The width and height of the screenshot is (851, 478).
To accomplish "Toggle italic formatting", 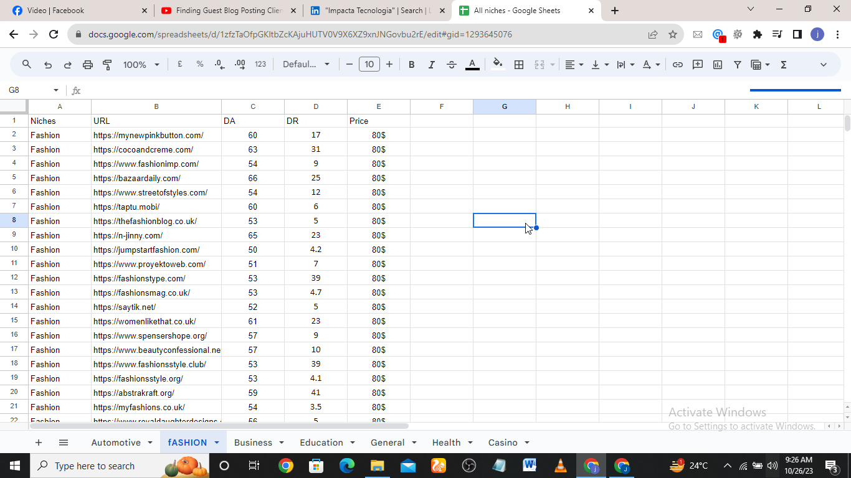I will pos(431,65).
